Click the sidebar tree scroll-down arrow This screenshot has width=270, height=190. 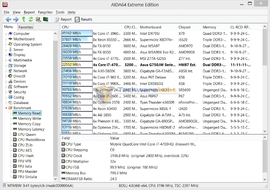[x=55, y=179]
